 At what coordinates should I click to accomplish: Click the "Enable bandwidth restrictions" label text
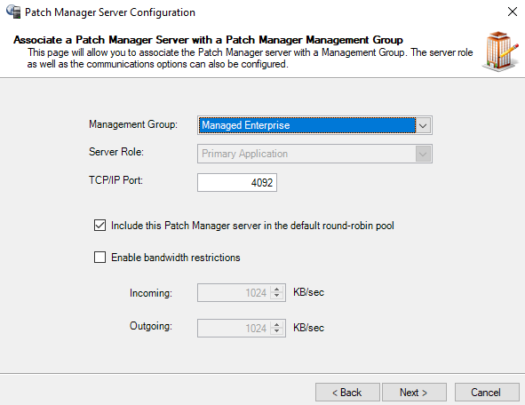point(176,258)
